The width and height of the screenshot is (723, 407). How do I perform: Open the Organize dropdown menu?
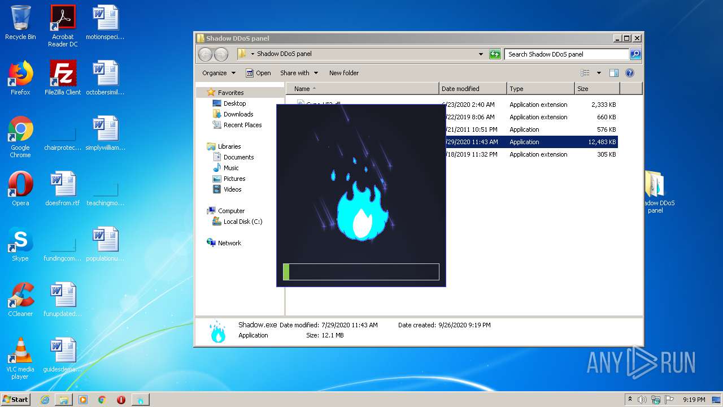coord(219,73)
